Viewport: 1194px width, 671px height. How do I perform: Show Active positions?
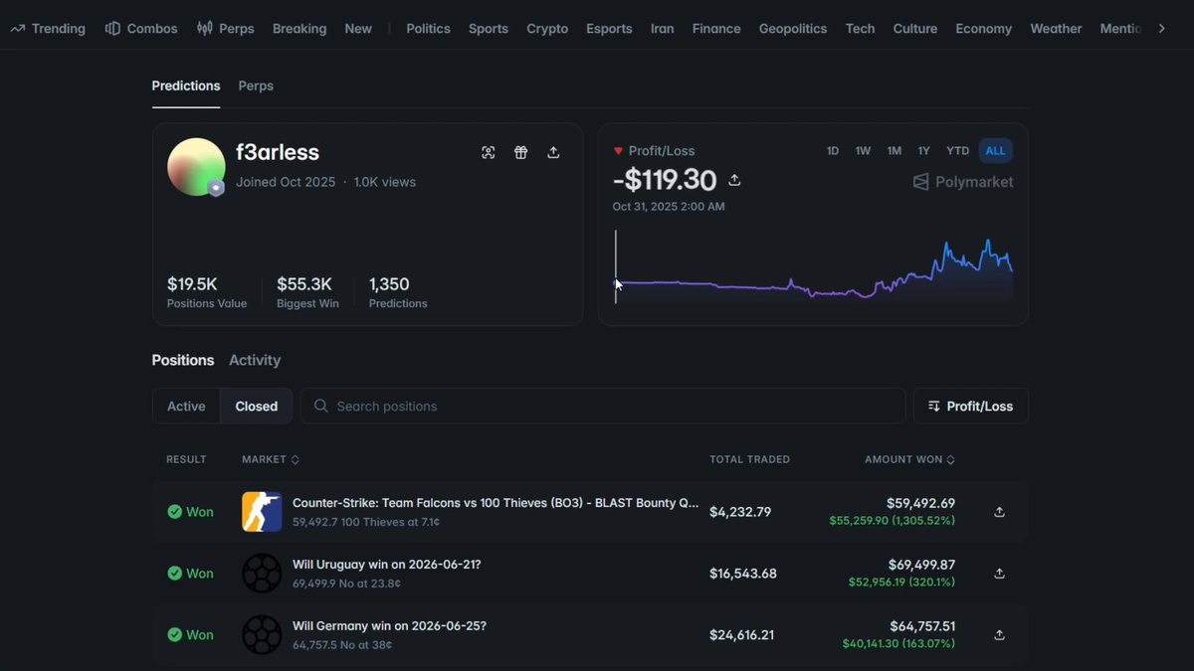tap(186, 406)
